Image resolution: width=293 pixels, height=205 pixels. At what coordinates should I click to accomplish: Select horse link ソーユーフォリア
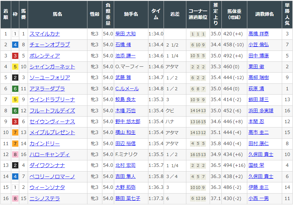[x=50, y=78]
